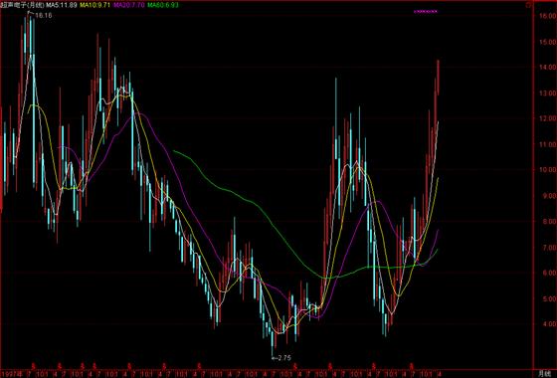Click the 16.16 high price marker
557x378 pixels.
pos(44,15)
